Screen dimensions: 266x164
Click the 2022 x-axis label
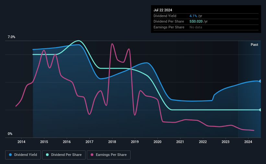coord(203,142)
